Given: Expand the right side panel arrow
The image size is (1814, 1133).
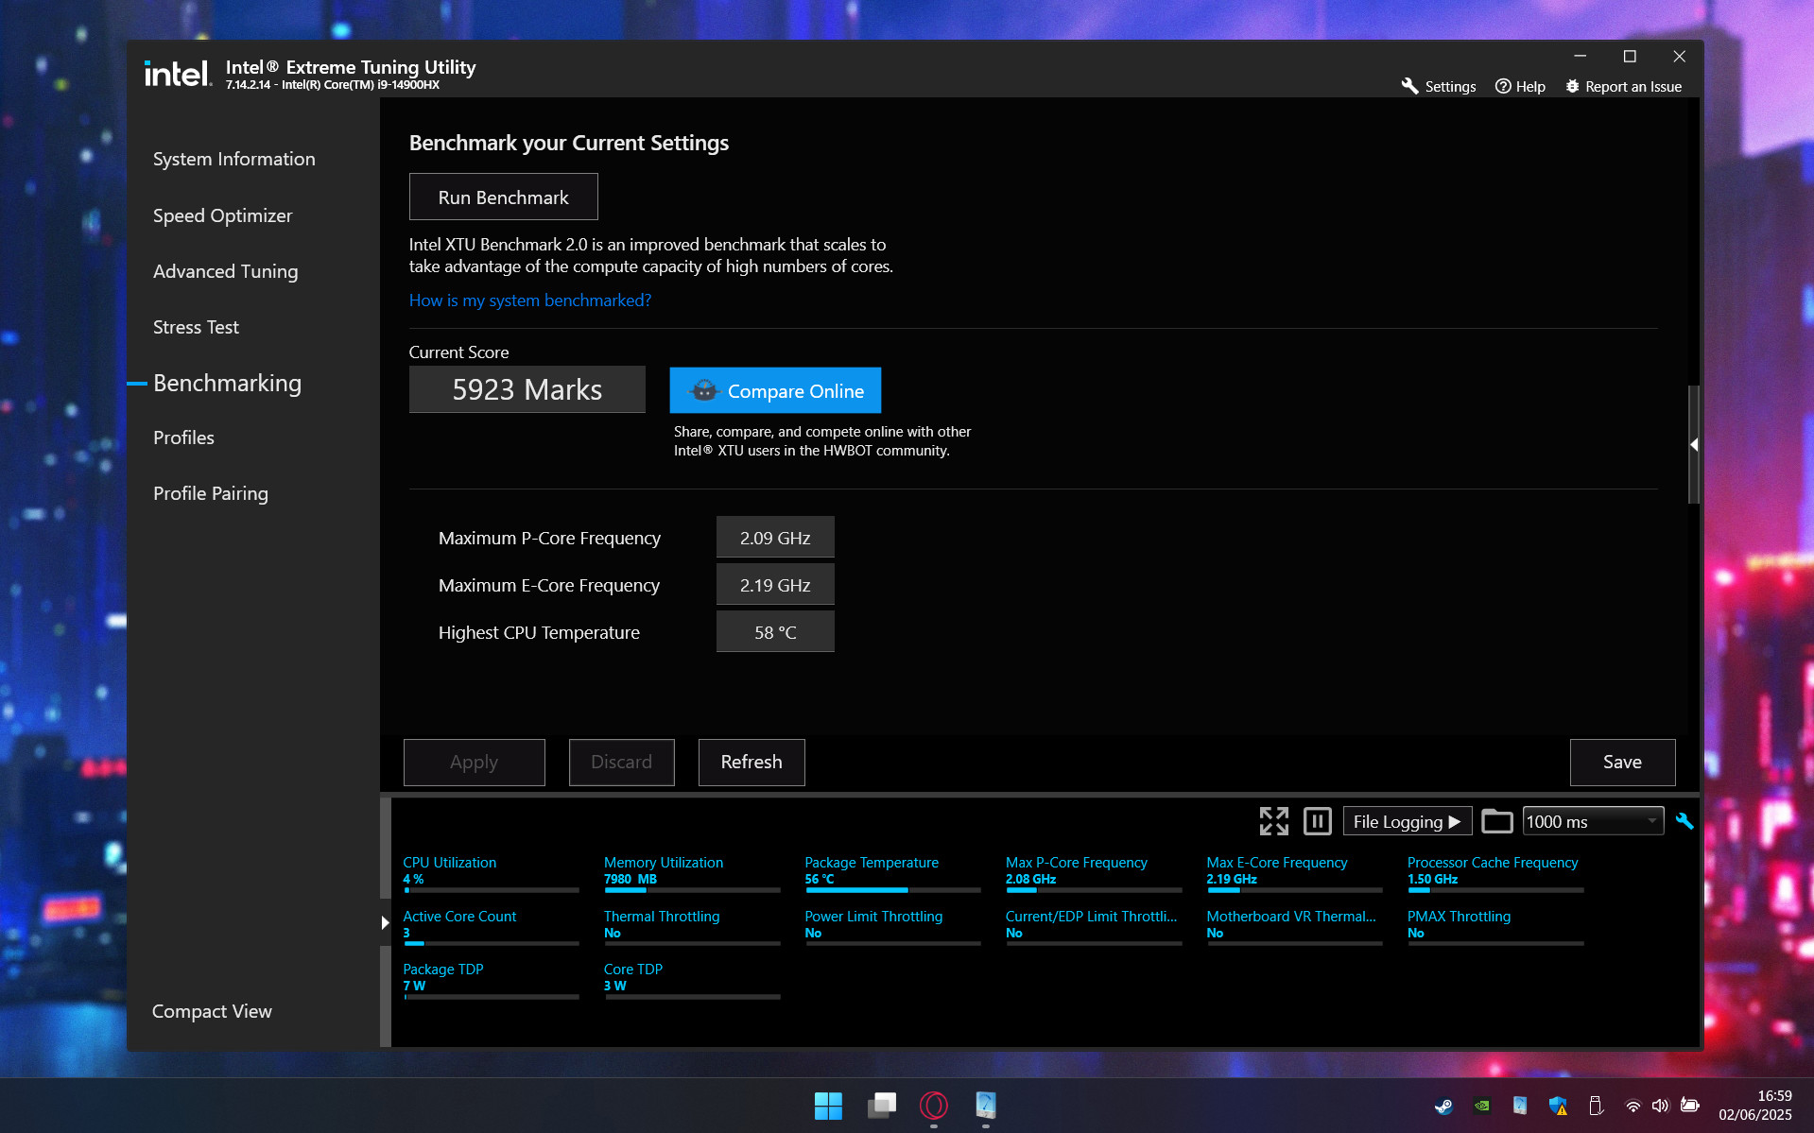Looking at the screenshot, I should pos(1694,444).
